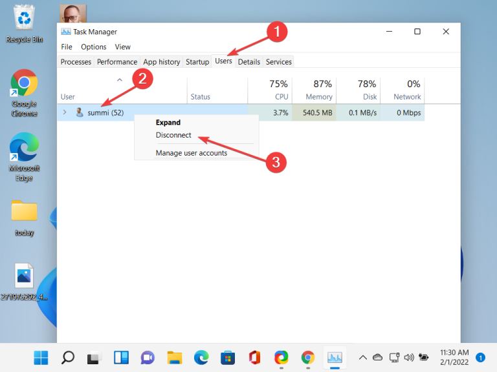497x372 pixels.
Task: Switch to the App history tab
Action: [162, 62]
